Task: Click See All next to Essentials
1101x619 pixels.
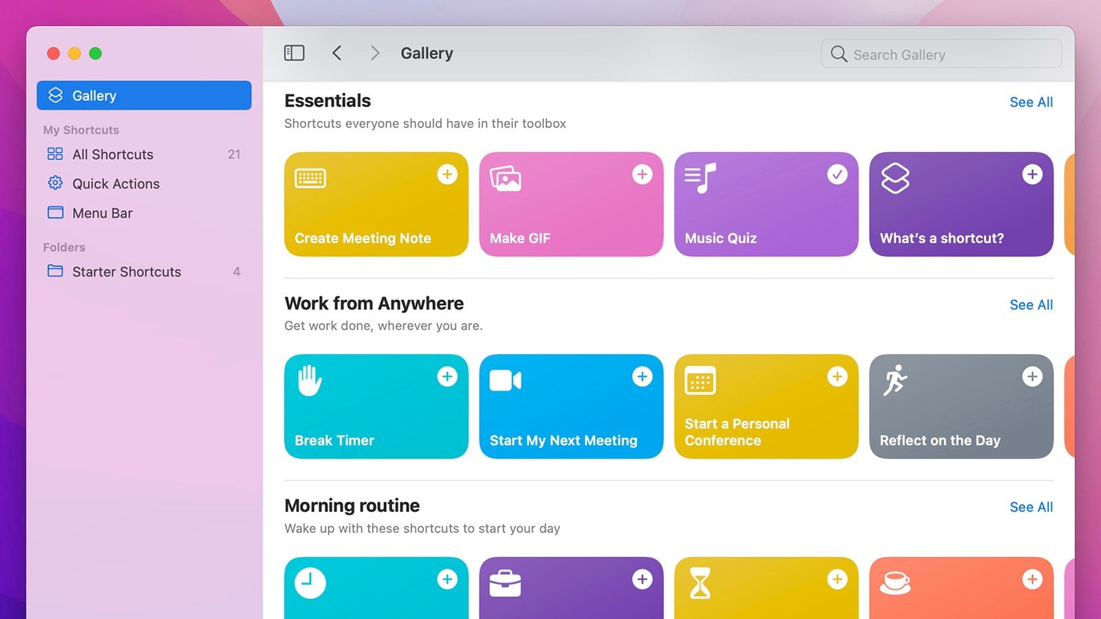Action: tap(1031, 102)
